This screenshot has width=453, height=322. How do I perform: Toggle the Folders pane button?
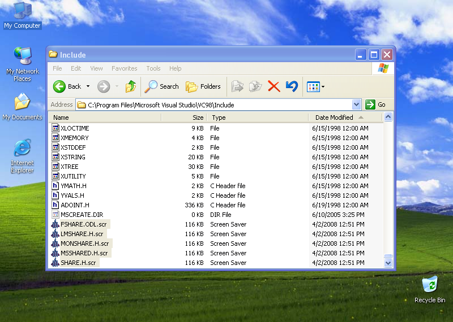(x=203, y=86)
